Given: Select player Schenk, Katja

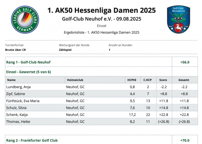Looking at the screenshot, I should pos(17,115).
